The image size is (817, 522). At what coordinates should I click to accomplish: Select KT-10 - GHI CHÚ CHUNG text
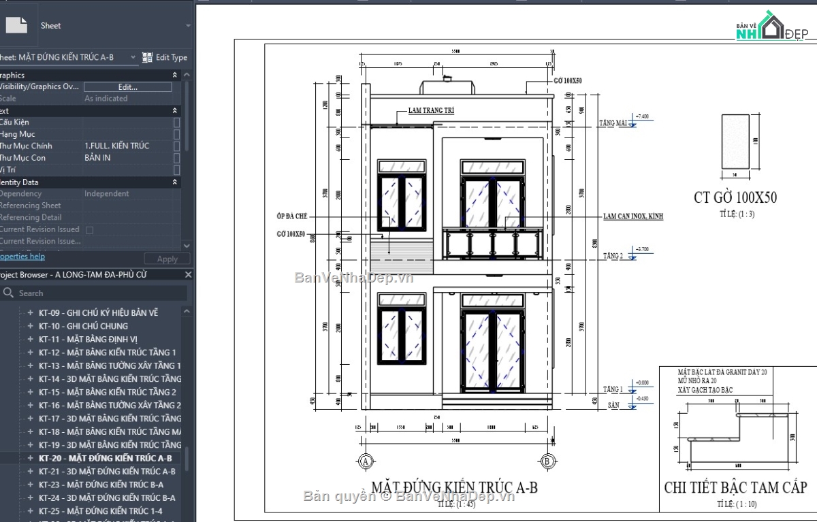click(x=83, y=326)
